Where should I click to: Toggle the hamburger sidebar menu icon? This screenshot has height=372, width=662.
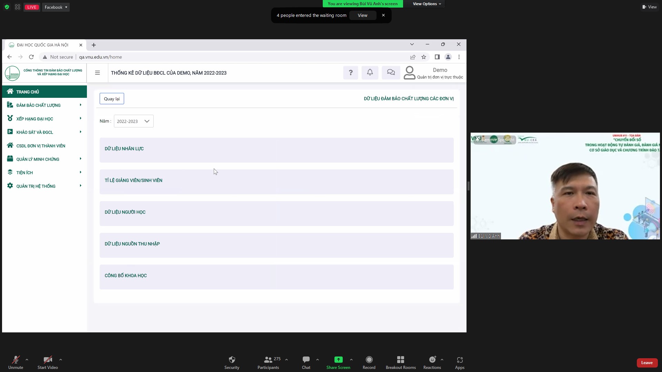tap(98, 73)
